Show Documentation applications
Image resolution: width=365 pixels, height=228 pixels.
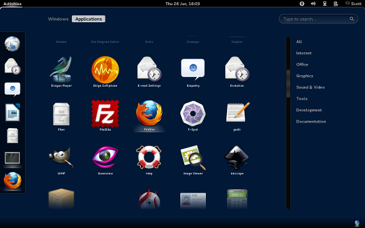click(311, 121)
